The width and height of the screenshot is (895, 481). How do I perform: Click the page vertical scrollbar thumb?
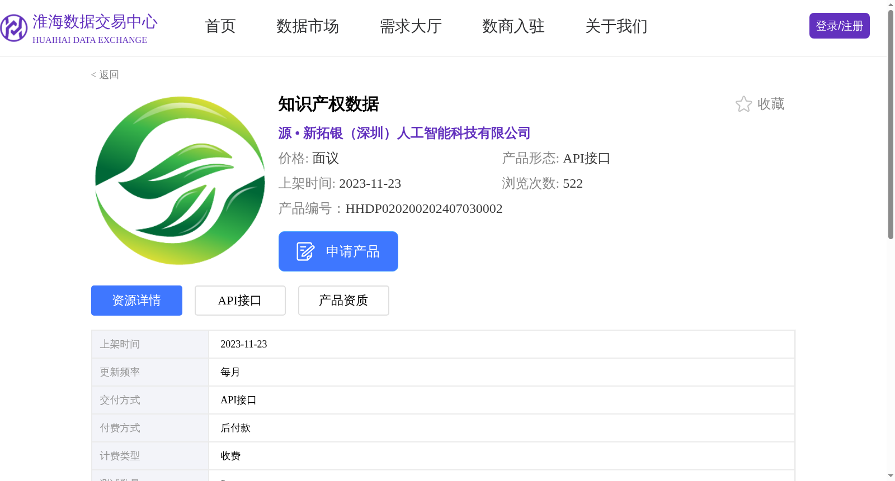point(891,124)
